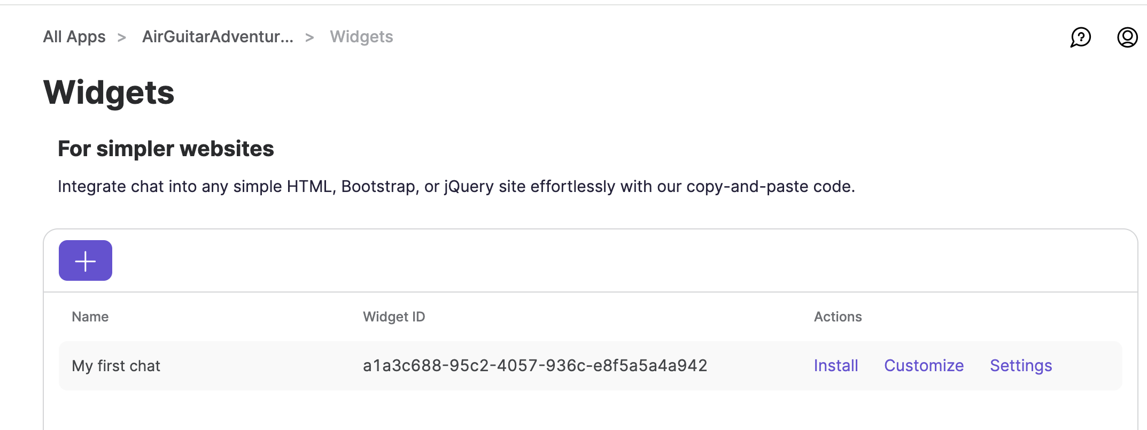The image size is (1147, 430).
Task: Click the Actions column header
Action: click(838, 316)
